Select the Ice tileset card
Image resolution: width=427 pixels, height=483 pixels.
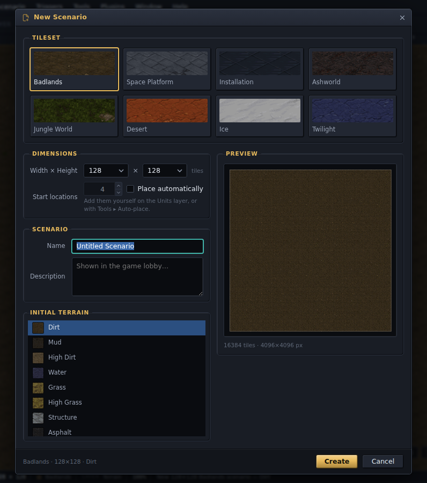[x=260, y=116]
